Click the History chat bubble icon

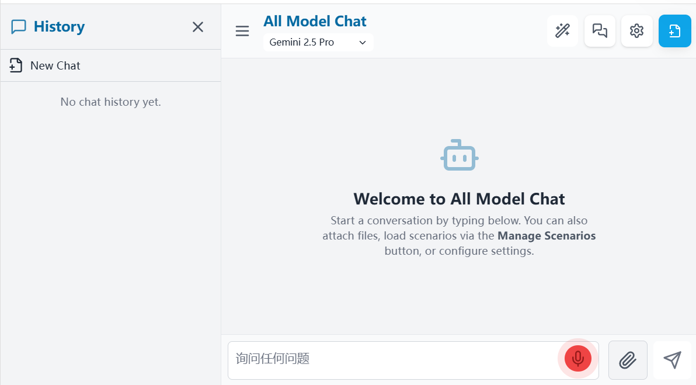18,27
